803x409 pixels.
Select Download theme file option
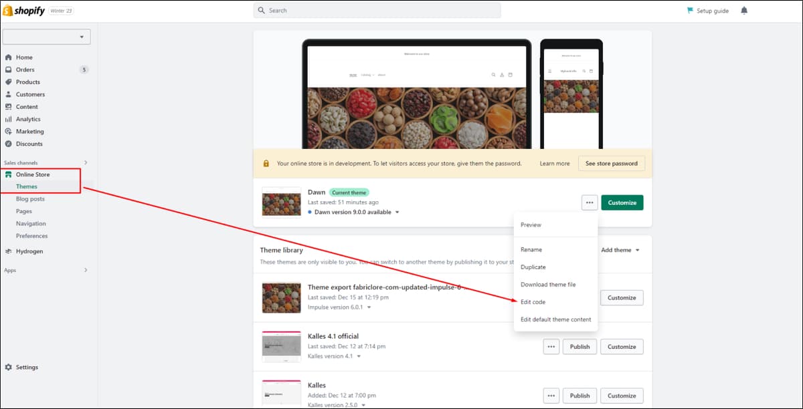pyautogui.click(x=548, y=285)
